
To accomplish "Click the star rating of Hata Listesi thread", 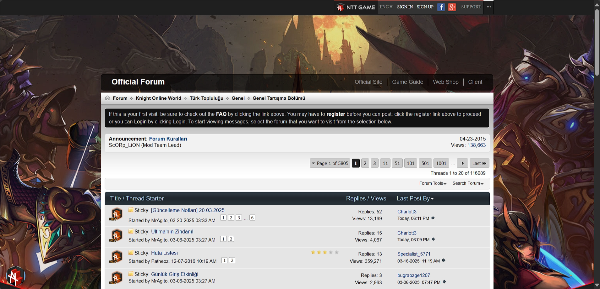I will point(325,252).
